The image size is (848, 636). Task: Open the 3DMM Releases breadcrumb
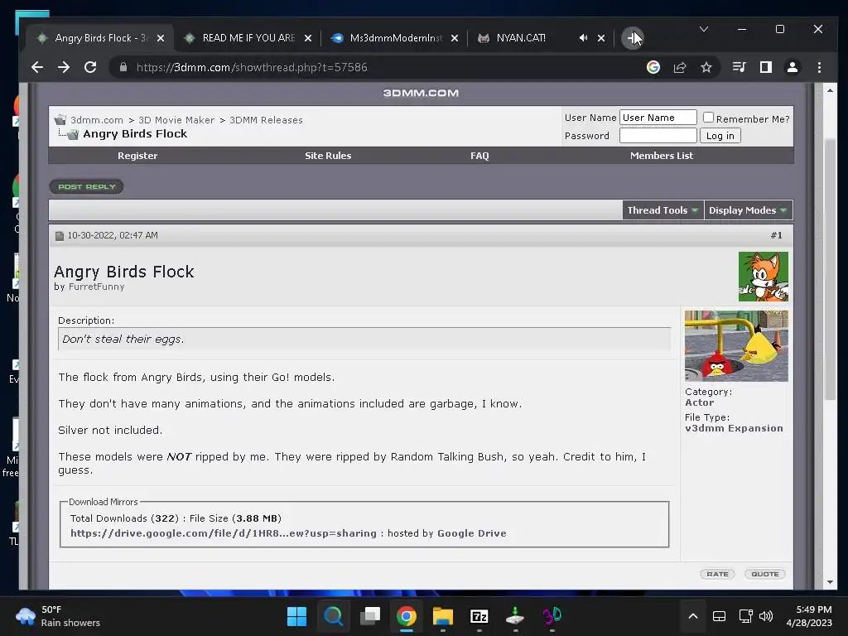(266, 120)
